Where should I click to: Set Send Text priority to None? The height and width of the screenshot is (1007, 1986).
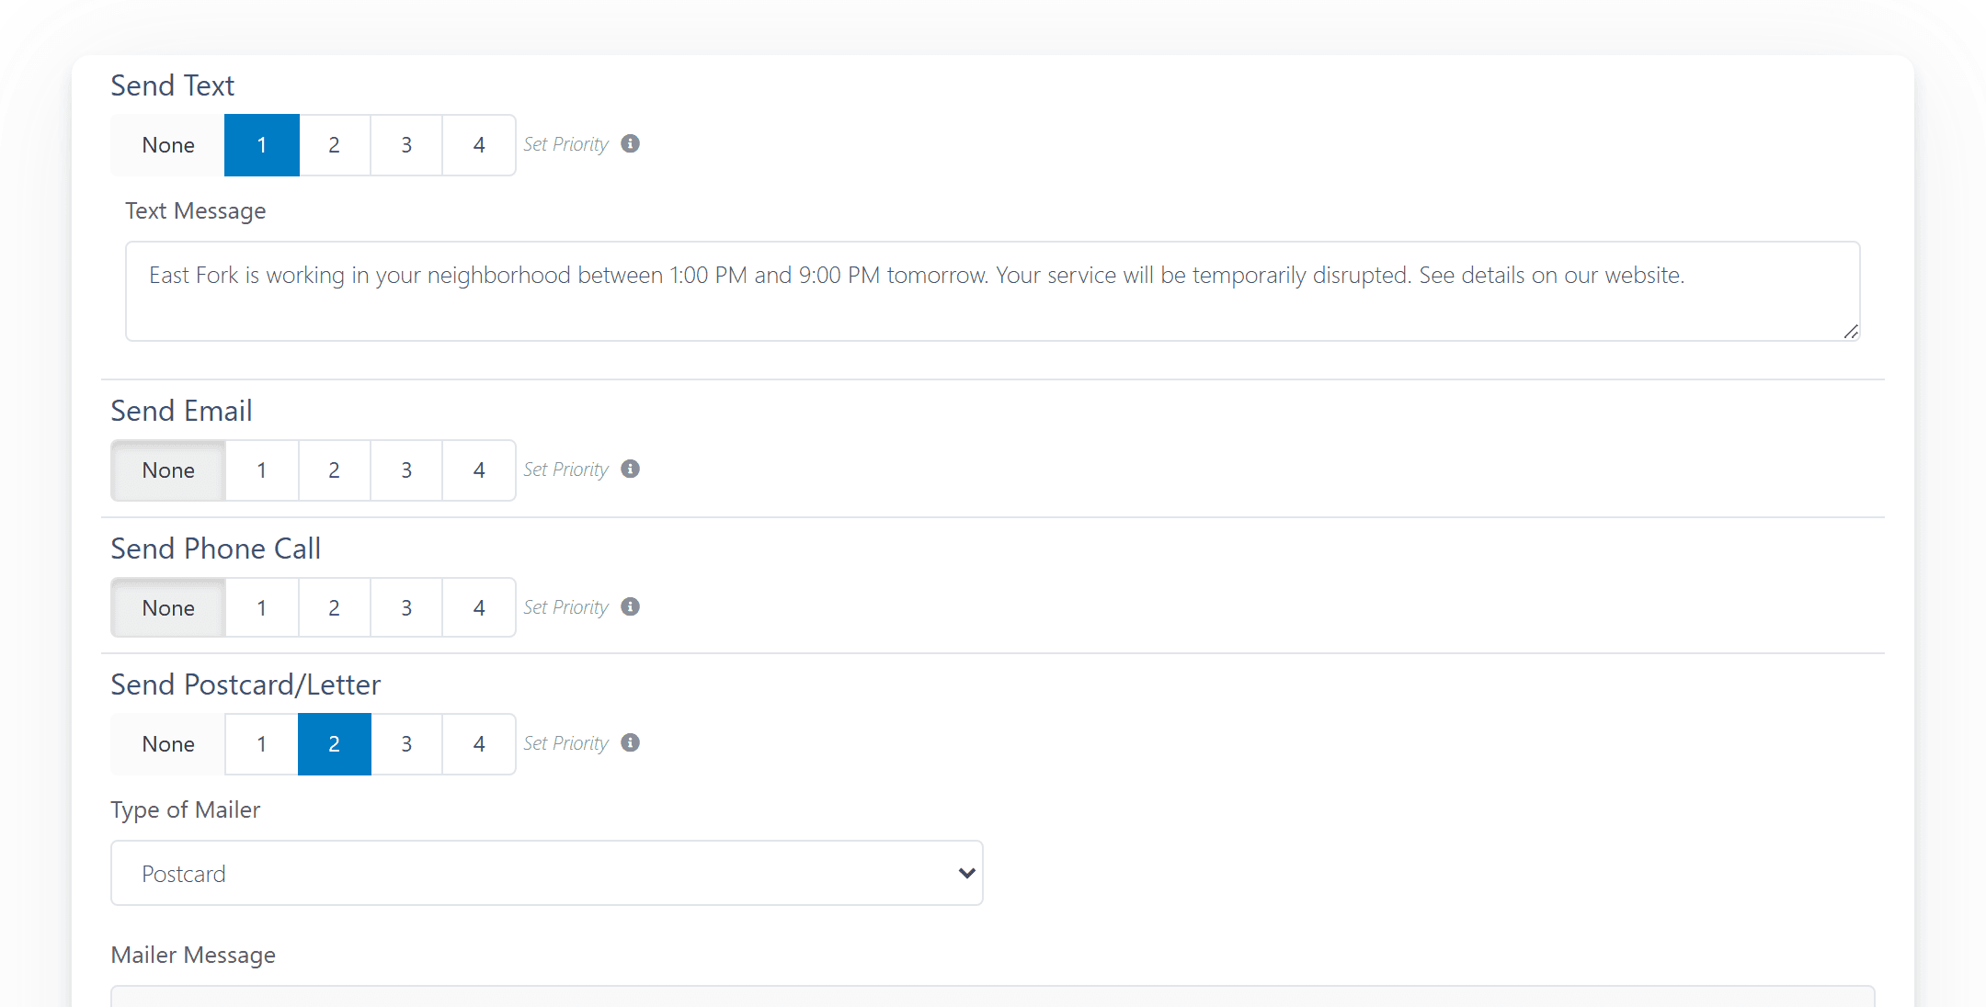pyautogui.click(x=168, y=145)
